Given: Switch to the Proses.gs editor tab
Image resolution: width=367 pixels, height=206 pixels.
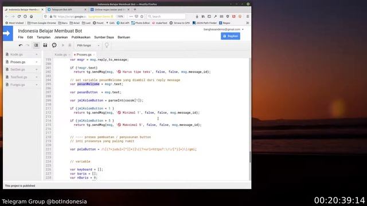Looking at the screenshot, I should click(84, 55).
